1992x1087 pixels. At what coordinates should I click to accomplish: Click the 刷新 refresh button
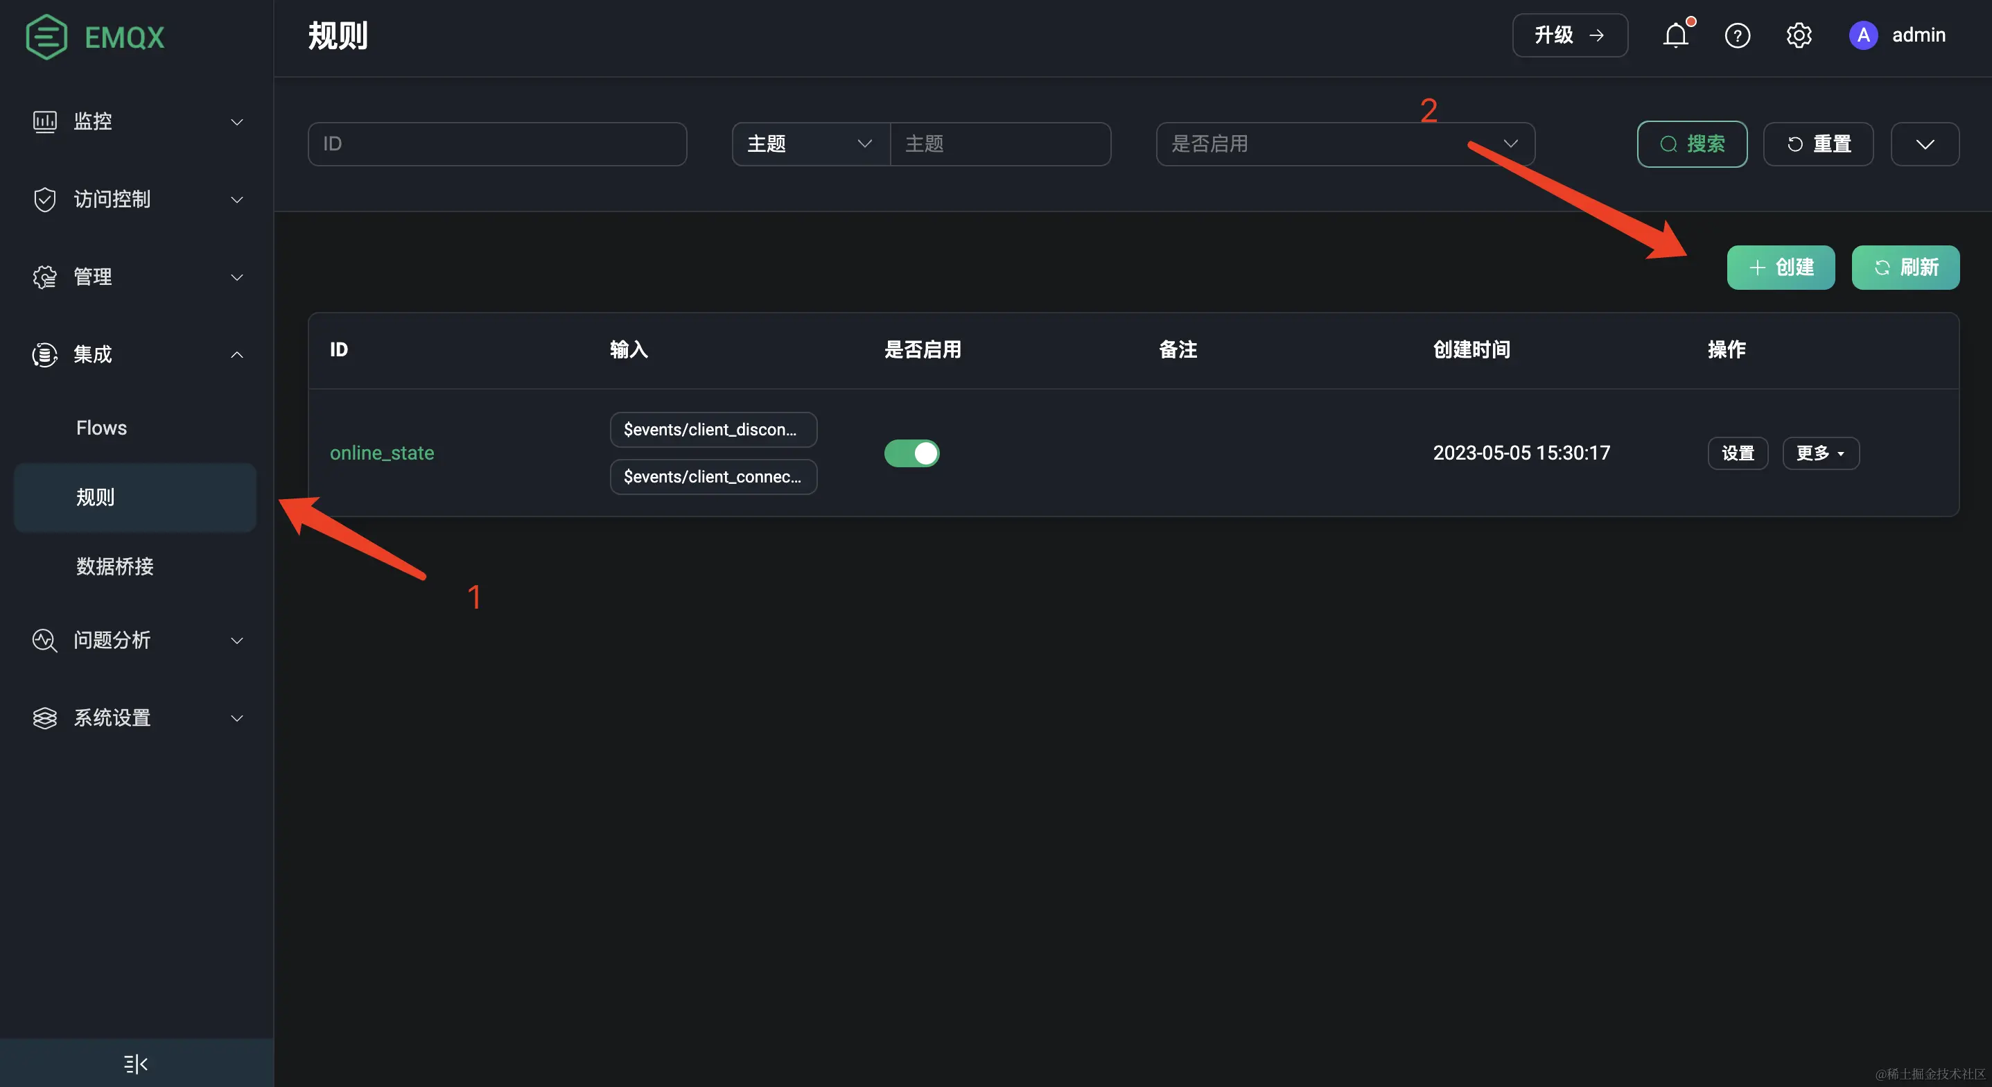[1905, 268]
